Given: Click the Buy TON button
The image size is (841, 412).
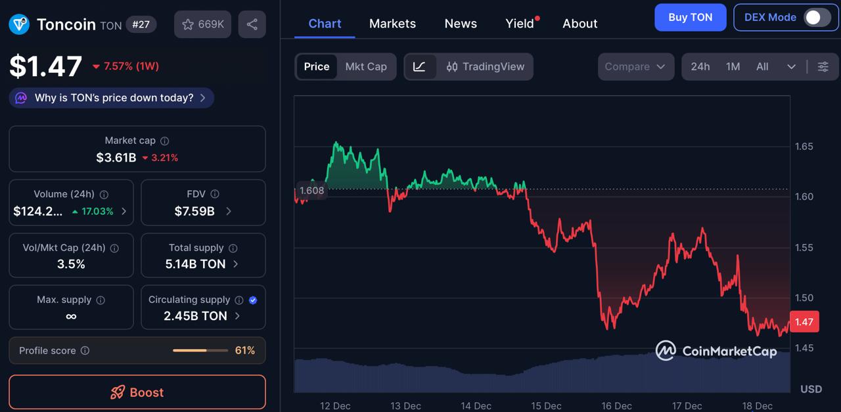Looking at the screenshot, I should (690, 17).
